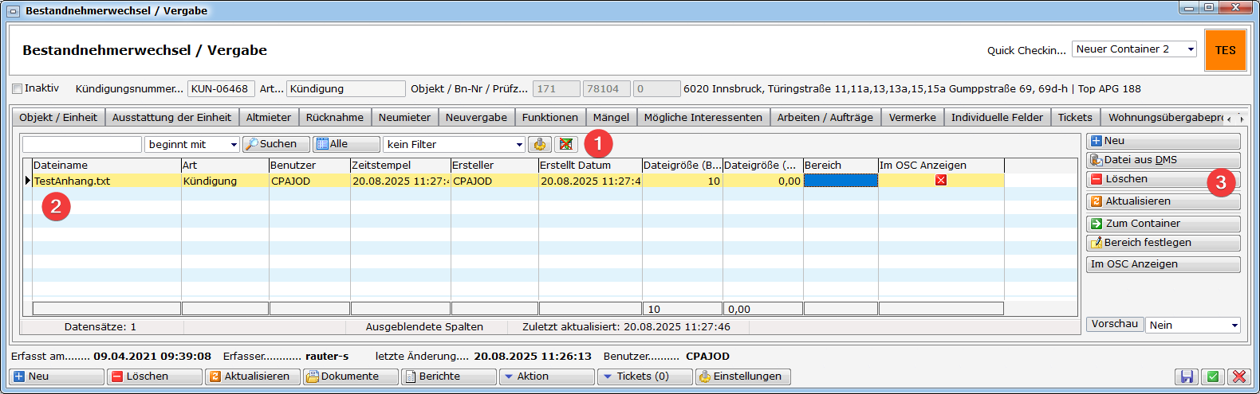Confirm with the green checkmark icon
The width and height of the screenshot is (1260, 394).
click(x=1212, y=376)
